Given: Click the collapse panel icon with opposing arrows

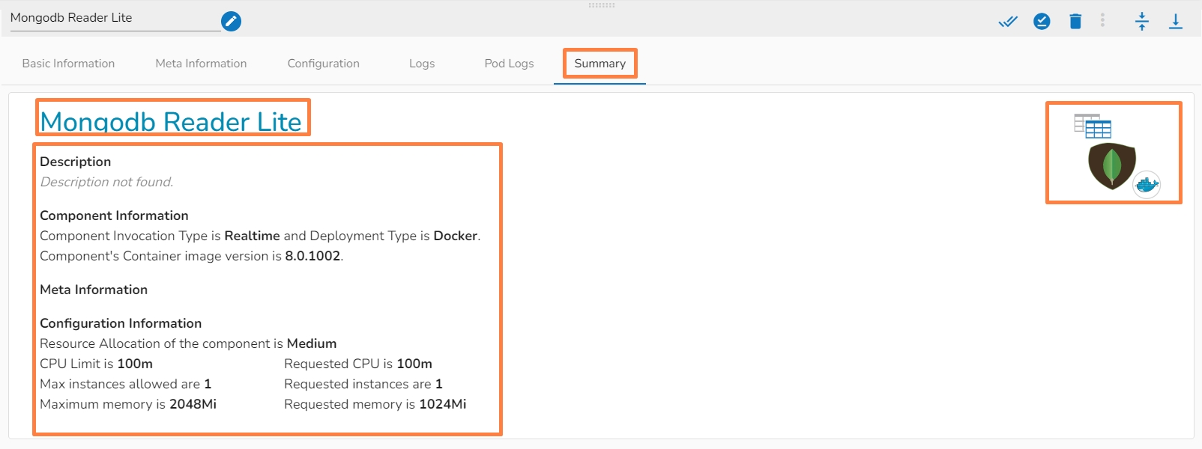Looking at the screenshot, I should coord(1142,22).
